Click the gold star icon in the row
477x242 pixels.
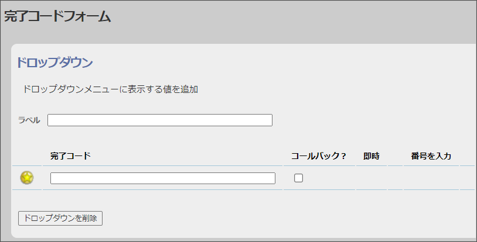[x=27, y=178]
